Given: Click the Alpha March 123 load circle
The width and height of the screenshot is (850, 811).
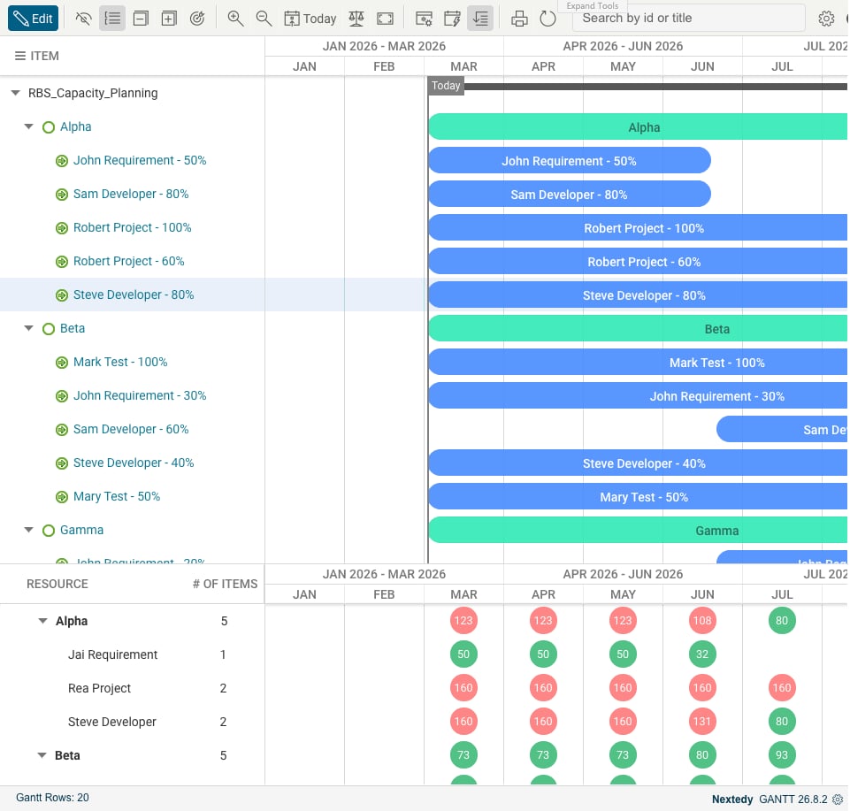Looking at the screenshot, I should 463,621.
